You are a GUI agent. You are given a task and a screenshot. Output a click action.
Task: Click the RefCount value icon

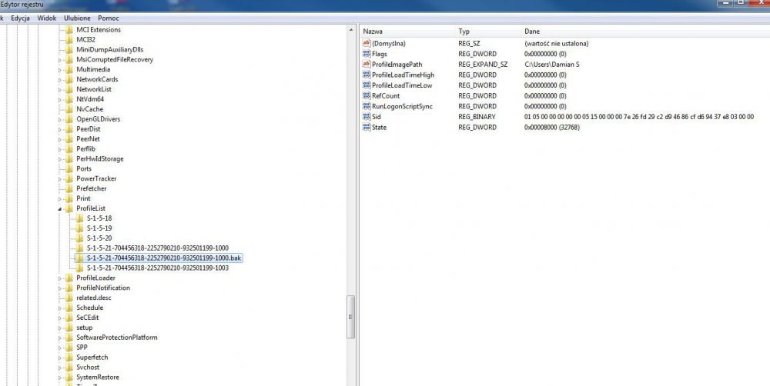click(366, 96)
